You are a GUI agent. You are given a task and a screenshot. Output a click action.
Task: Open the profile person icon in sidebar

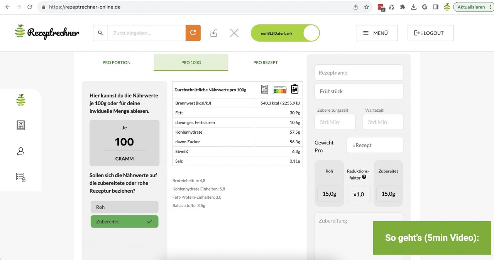[21, 151]
